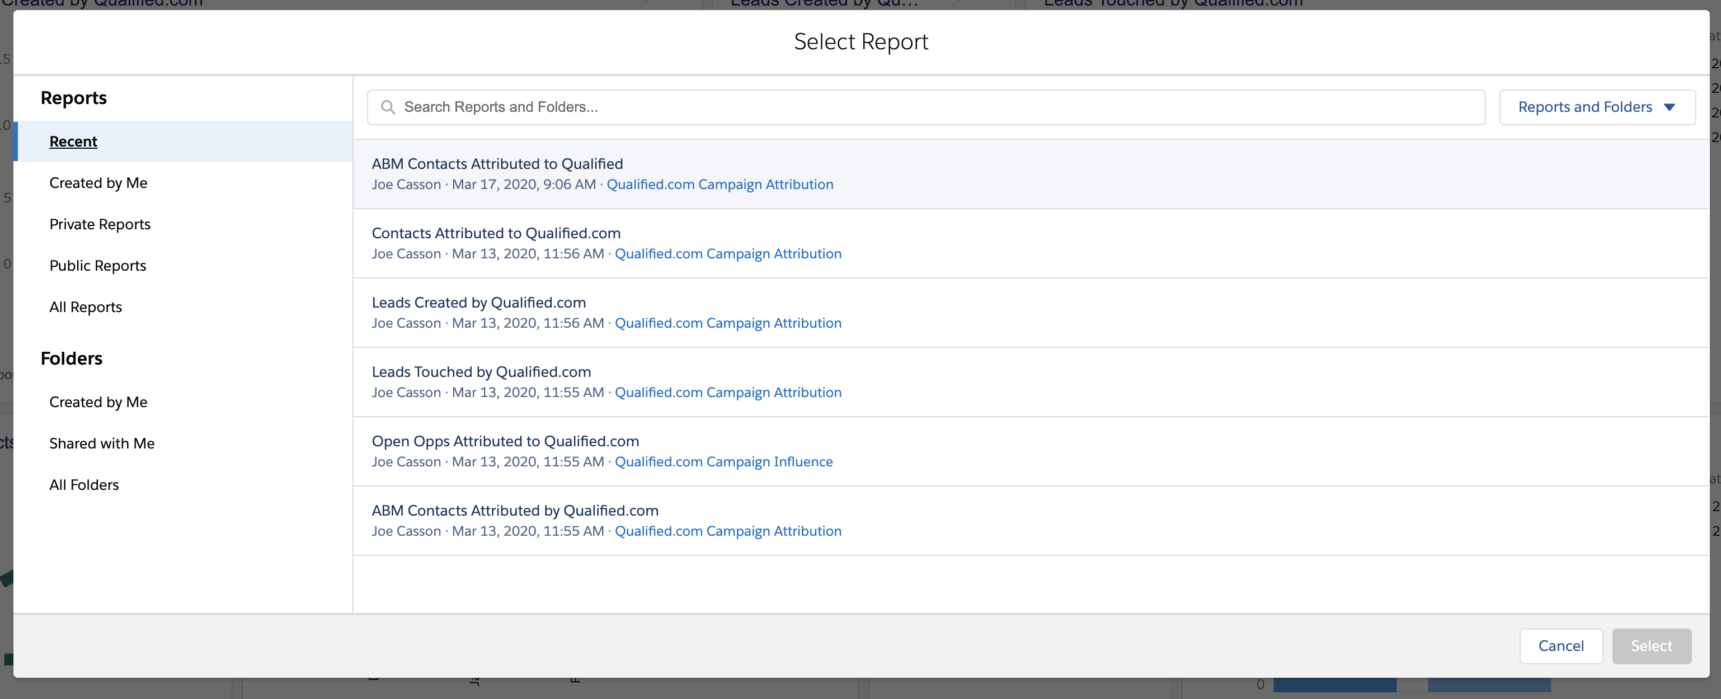Screen dimensions: 1721x699
Task: Open Campaign Attribution link under Contacts Attributed row
Action: 727,254
